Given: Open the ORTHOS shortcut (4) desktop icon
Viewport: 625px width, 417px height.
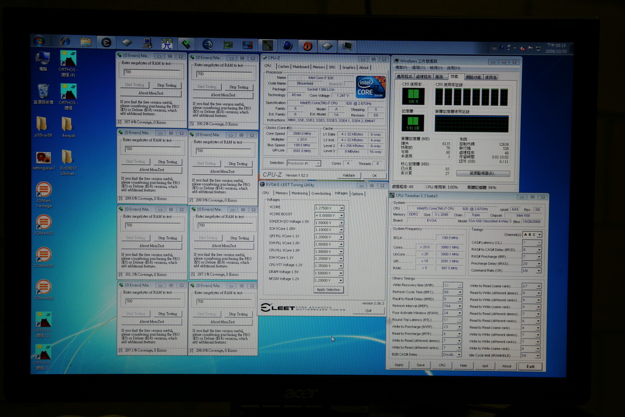Looking at the screenshot, I should 68,64.
